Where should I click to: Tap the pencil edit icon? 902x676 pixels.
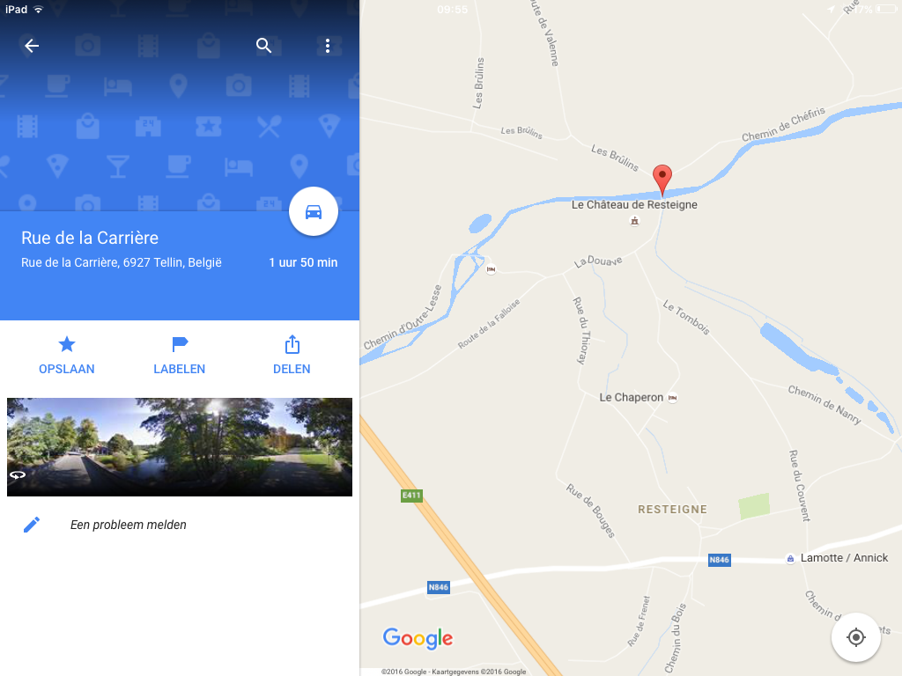(32, 525)
